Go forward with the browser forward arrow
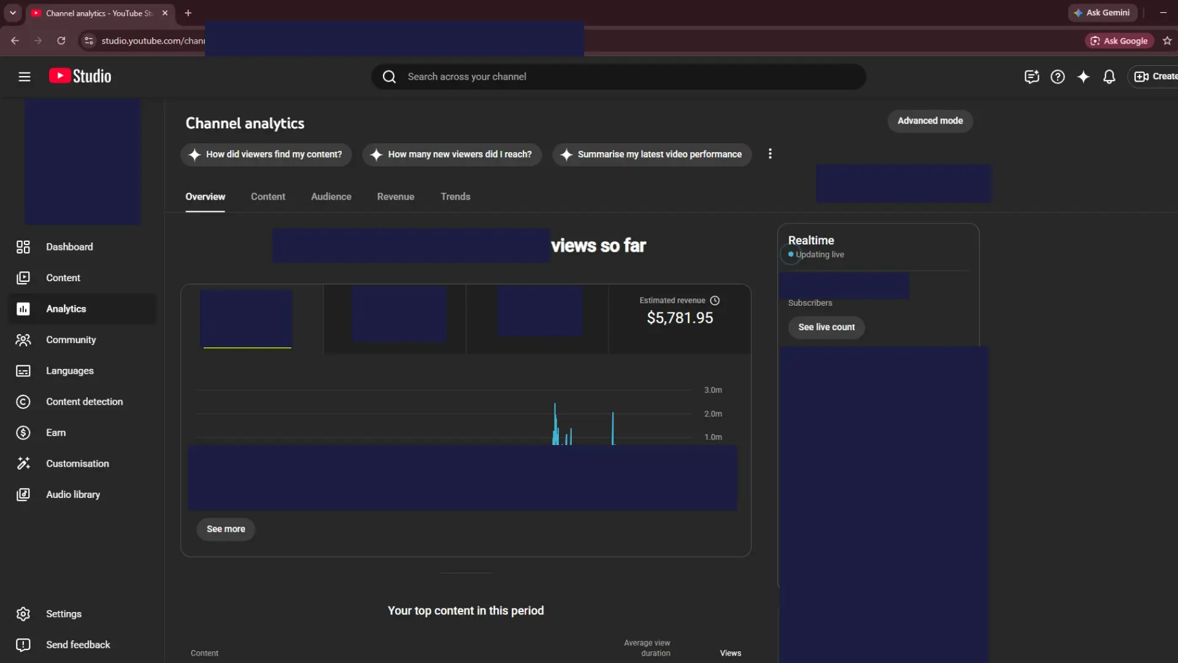Viewport: 1178px width, 663px height. tap(38, 41)
